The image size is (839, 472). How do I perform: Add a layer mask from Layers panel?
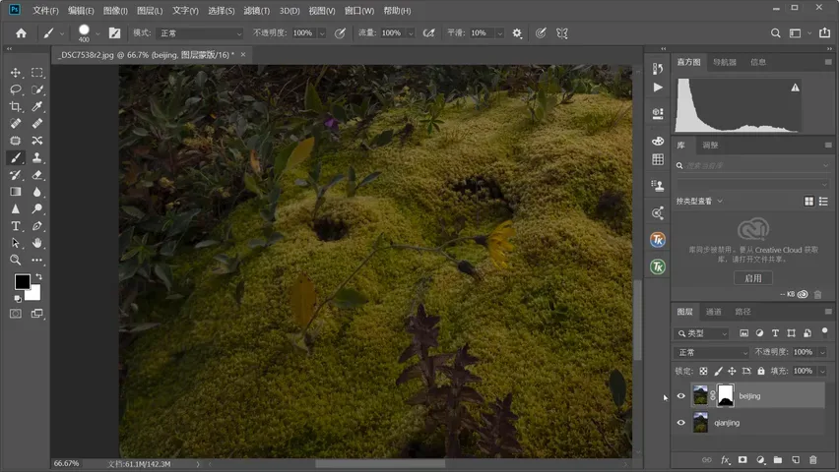[742, 459]
